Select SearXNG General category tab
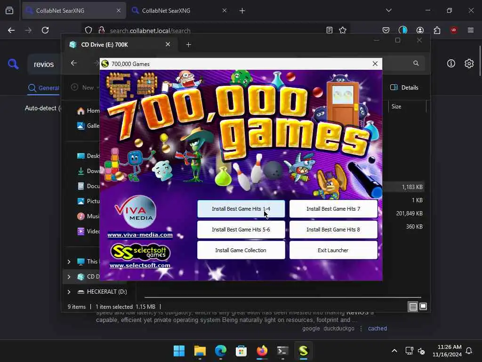482x362 pixels. pos(43,88)
